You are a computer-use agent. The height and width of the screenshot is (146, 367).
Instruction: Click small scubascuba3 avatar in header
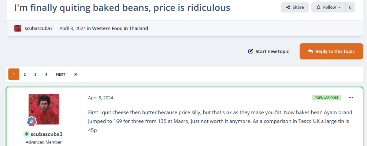pos(18,28)
